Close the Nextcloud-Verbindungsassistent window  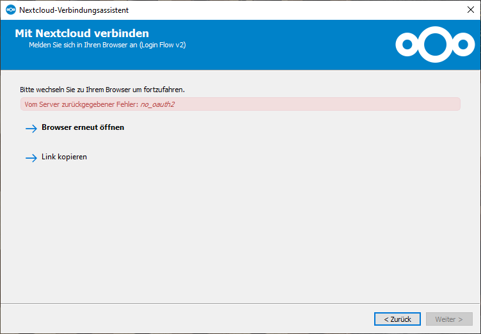click(471, 10)
